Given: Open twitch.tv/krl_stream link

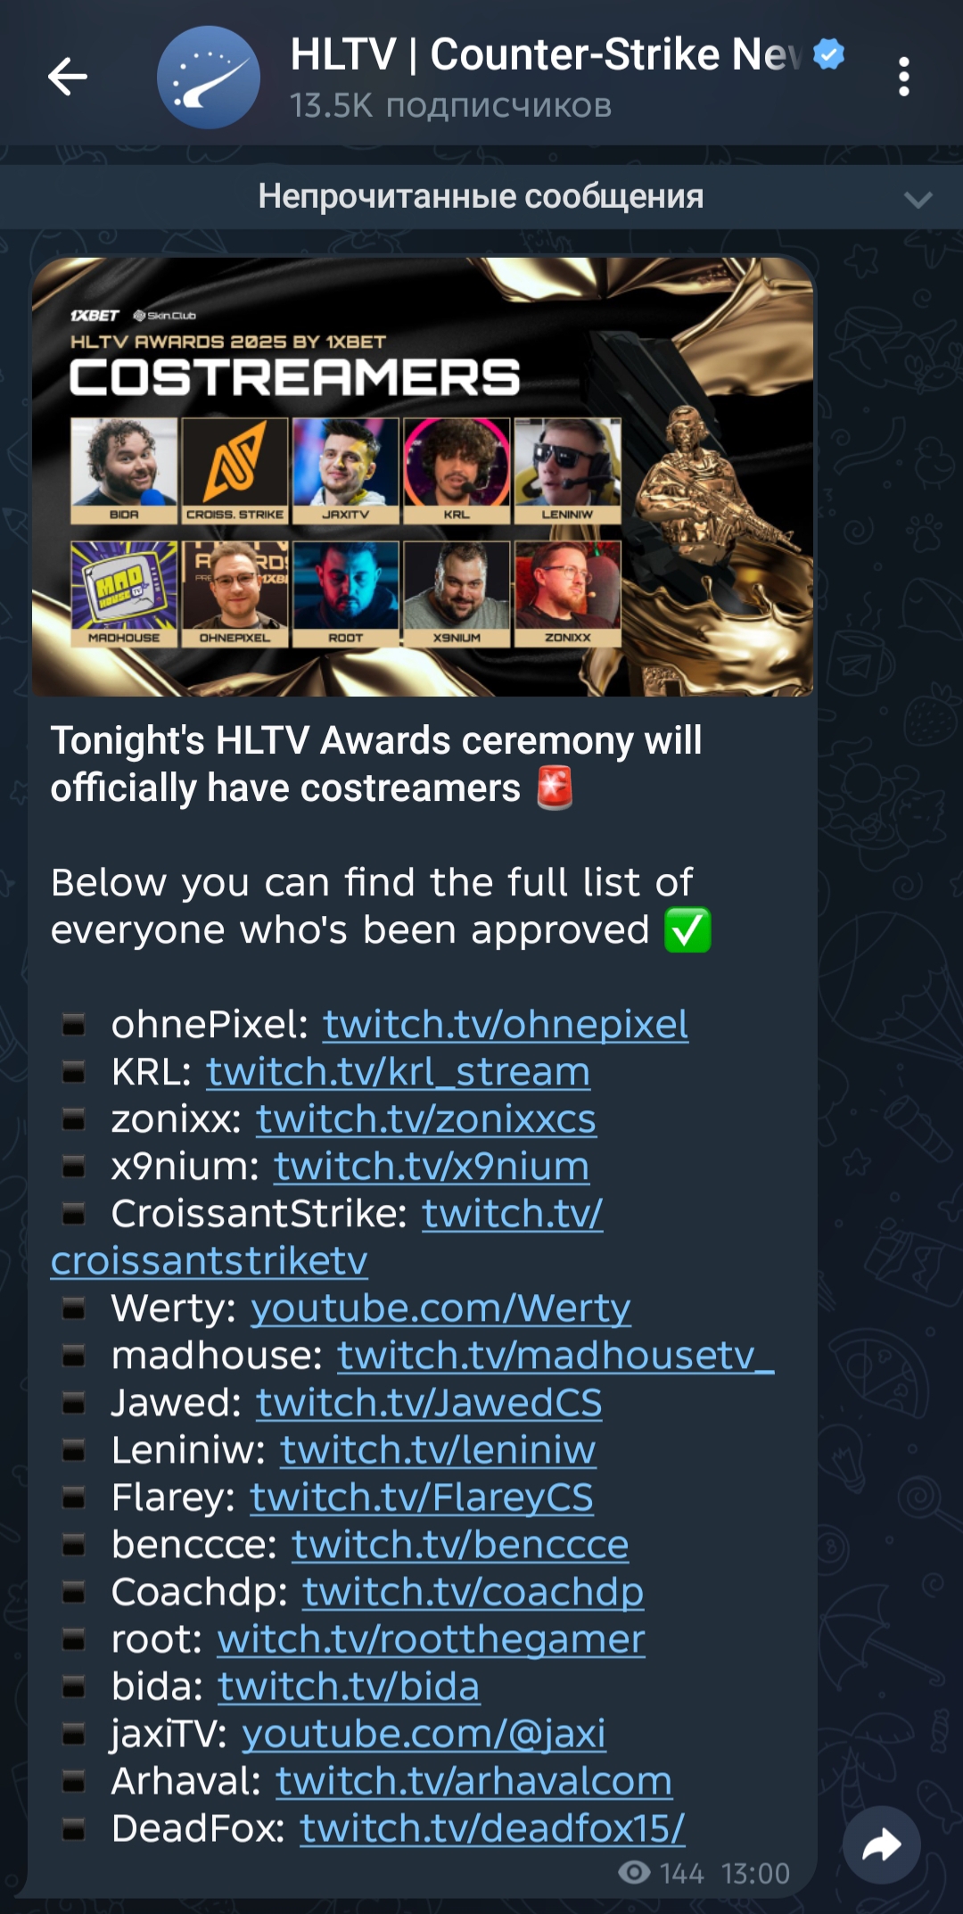Looking at the screenshot, I should coord(398,1072).
